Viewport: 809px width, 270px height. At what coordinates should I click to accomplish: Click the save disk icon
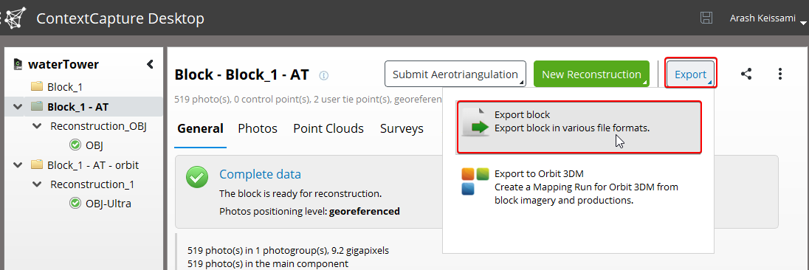point(706,18)
